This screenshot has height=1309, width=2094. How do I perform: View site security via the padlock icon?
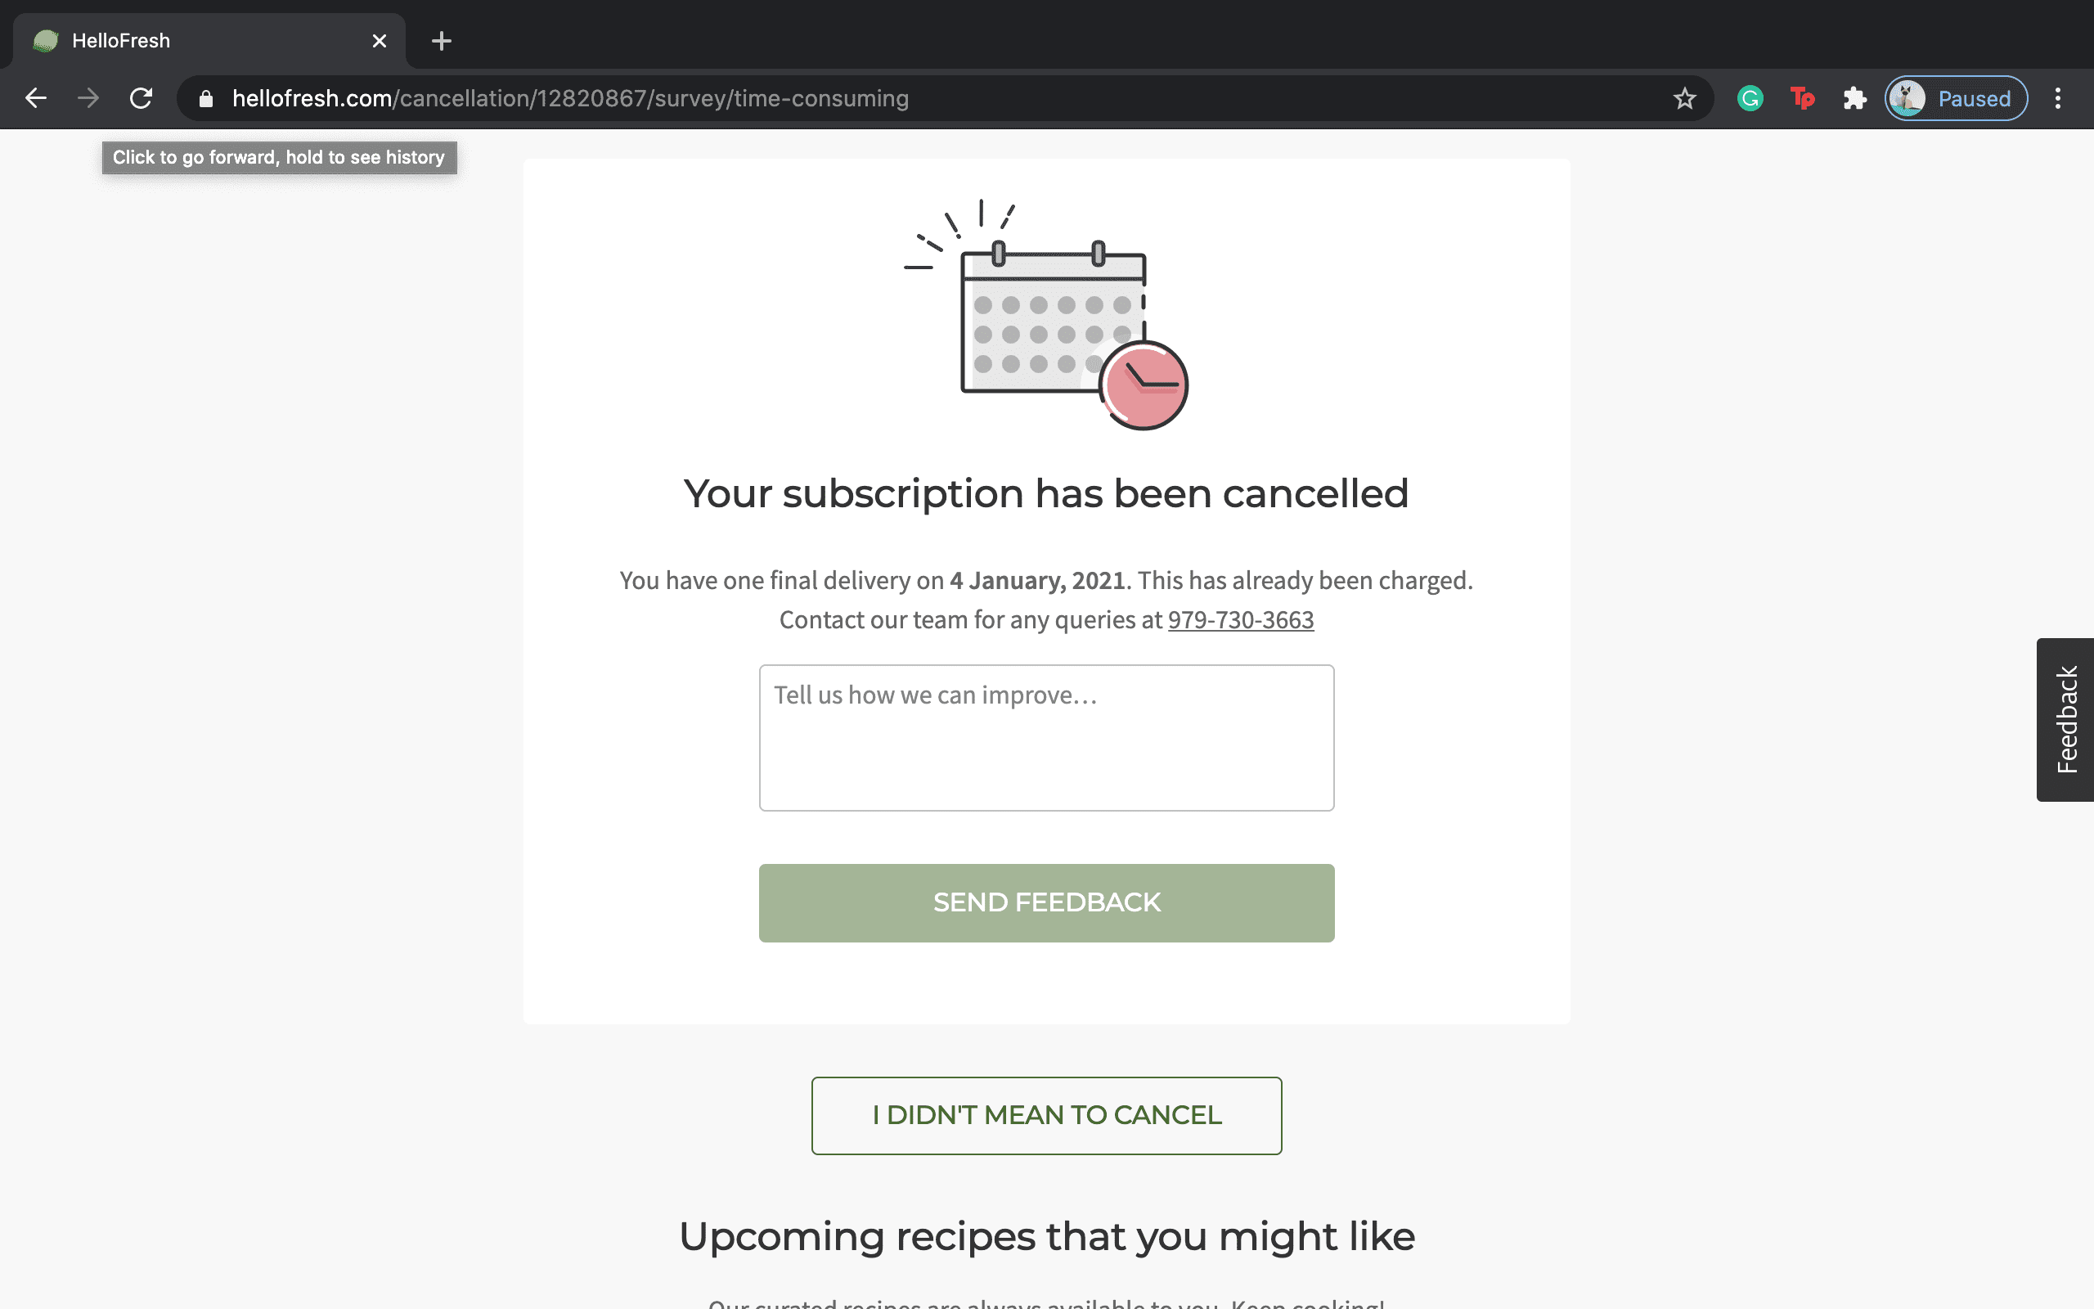tap(205, 98)
